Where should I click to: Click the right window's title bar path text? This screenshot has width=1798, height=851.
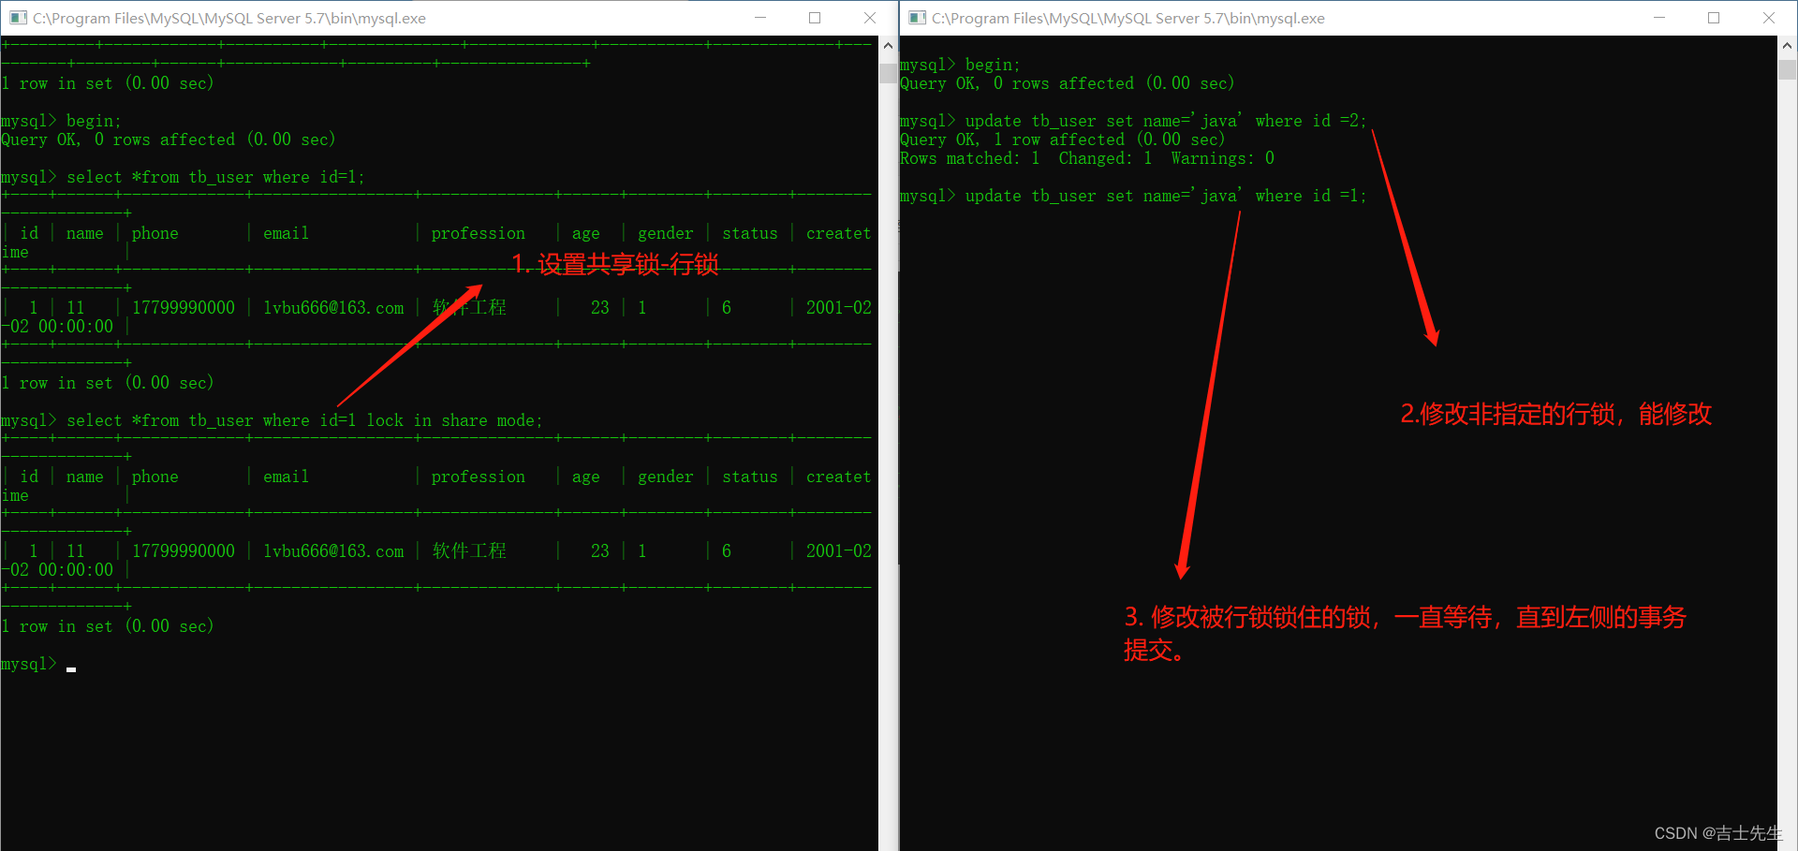[1128, 18]
